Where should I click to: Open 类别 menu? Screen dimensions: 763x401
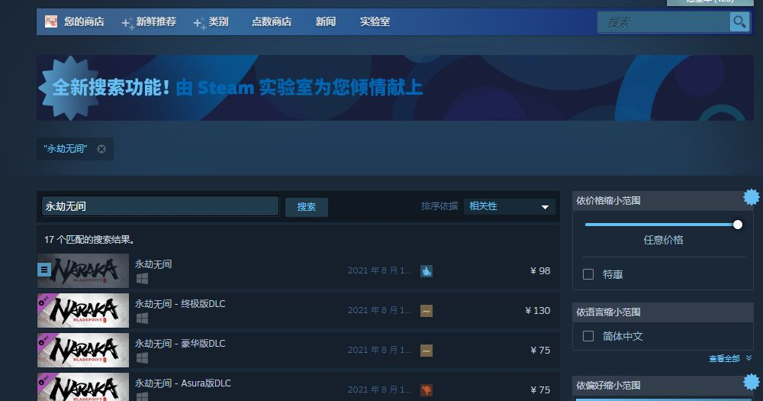tap(218, 21)
